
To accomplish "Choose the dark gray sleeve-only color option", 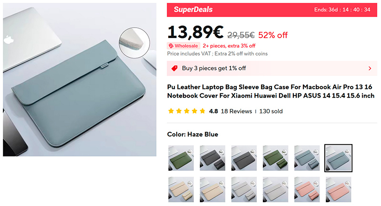I will [244, 158].
